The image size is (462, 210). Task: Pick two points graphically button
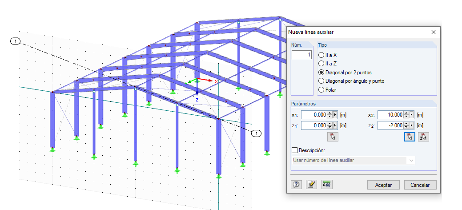coord(423,137)
